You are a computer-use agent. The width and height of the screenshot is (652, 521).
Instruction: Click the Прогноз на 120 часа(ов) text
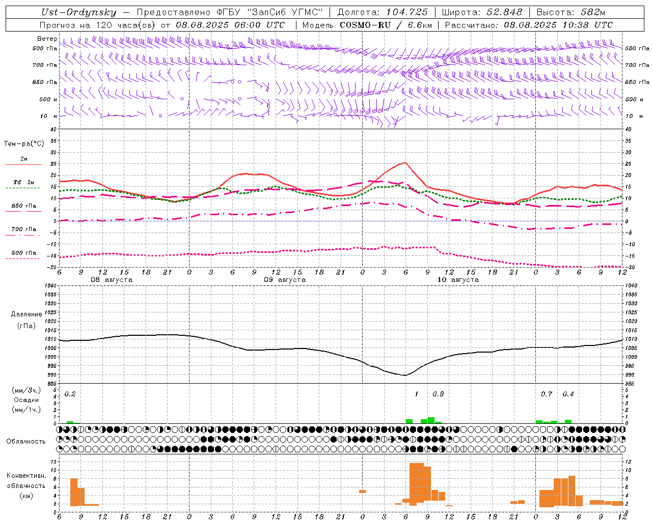pyautogui.click(x=99, y=25)
